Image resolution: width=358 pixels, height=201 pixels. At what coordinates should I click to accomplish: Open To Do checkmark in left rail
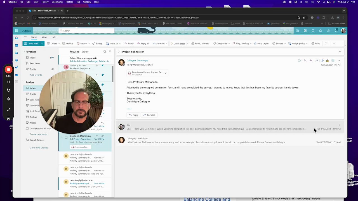(x=17, y=67)
